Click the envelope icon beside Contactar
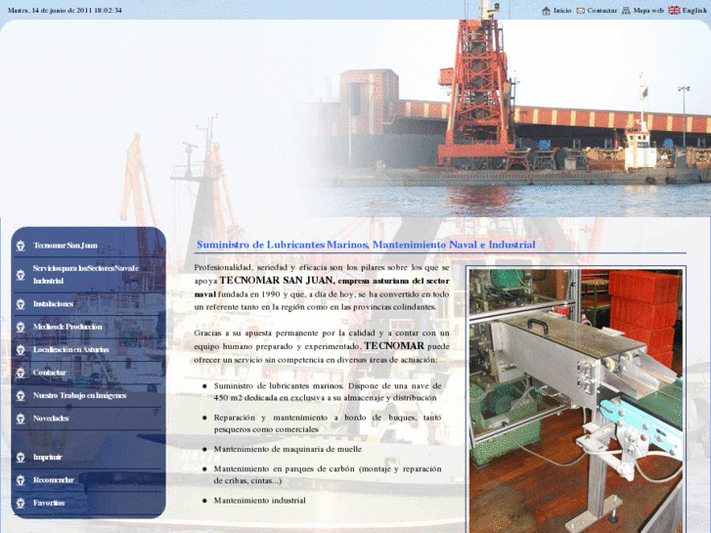 (580, 11)
